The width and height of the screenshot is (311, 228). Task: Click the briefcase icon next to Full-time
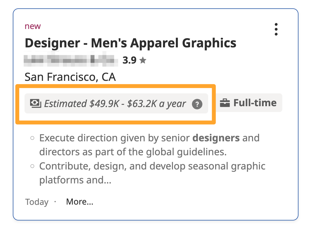pos(225,103)
